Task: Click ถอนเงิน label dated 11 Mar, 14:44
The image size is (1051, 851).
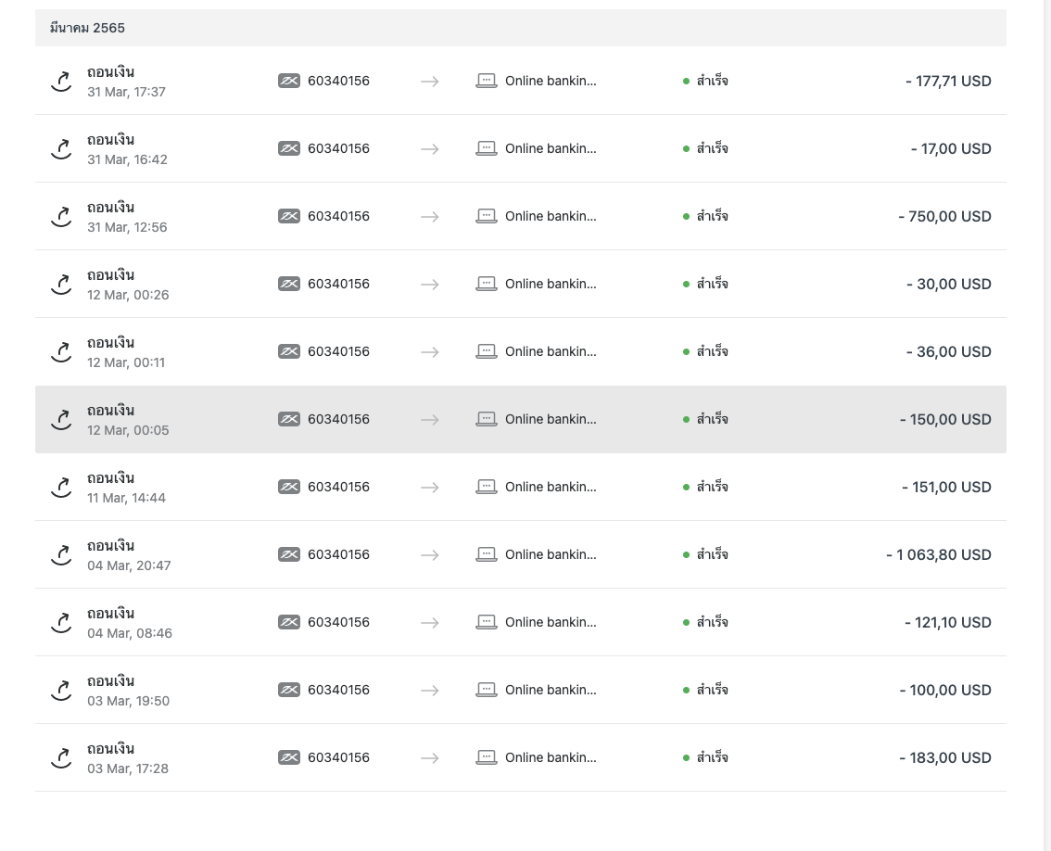Action: point(110,477)
